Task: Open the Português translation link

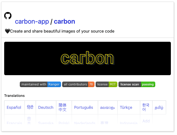Action: [x=84, y=107]
